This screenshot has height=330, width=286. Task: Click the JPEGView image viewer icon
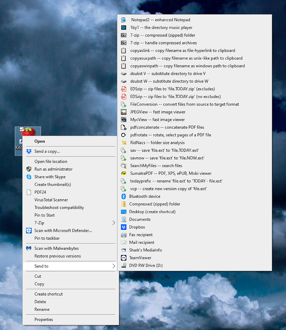click(x=124, y=112)
